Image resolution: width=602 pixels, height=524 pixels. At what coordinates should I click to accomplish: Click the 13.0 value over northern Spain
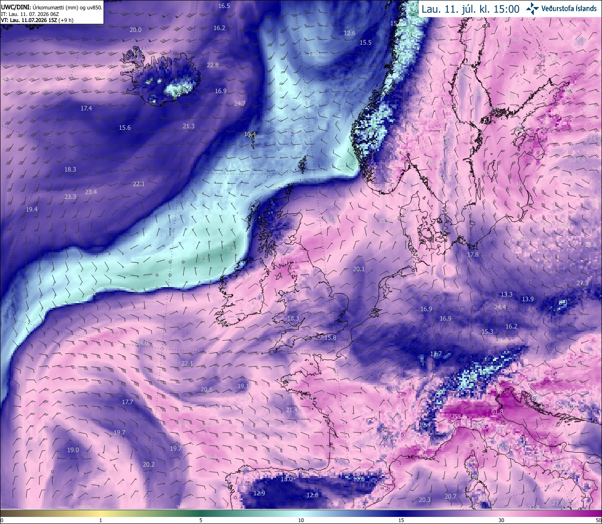(287, 479)
